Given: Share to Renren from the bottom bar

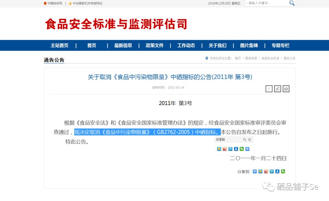Looking at the screenshot, I should pyautogui.click(x=278, y=172).
